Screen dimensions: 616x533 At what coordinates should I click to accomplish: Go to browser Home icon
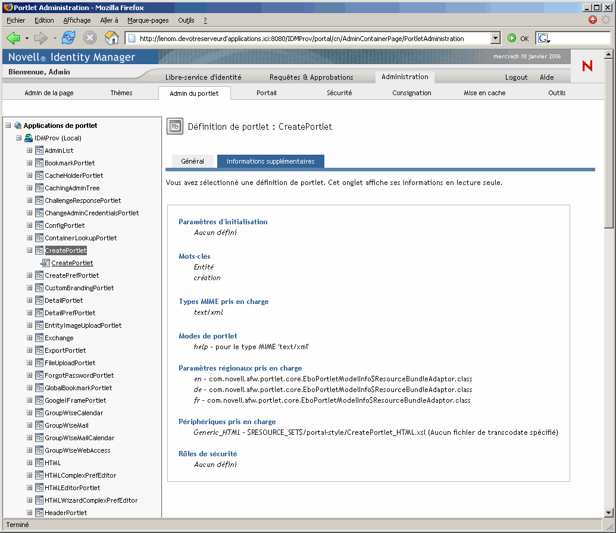111,37
